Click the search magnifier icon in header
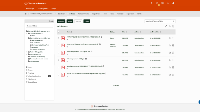Viewport: 200px width, 112px height. pyautogui.click(x=152, y=3)
